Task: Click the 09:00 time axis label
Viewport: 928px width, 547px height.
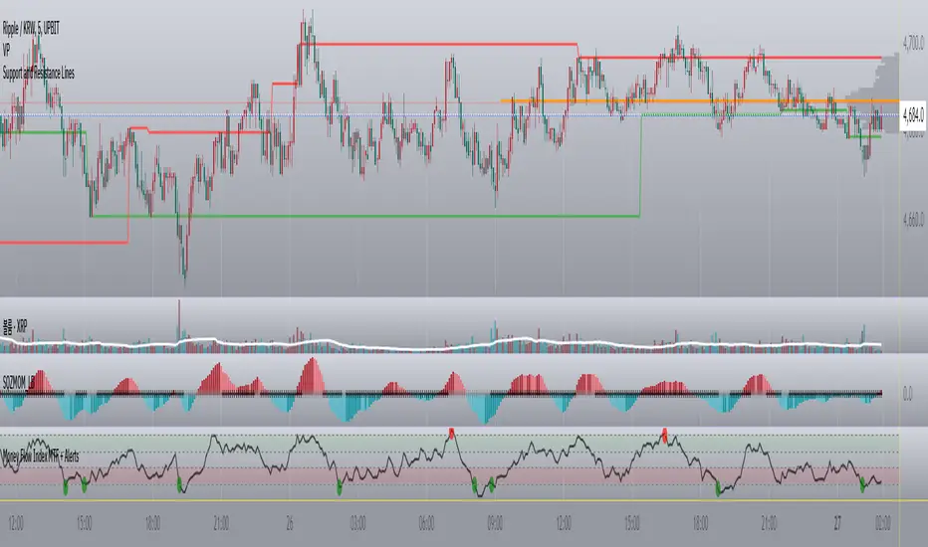Action: pyautogui.click(x=495, y=524)
